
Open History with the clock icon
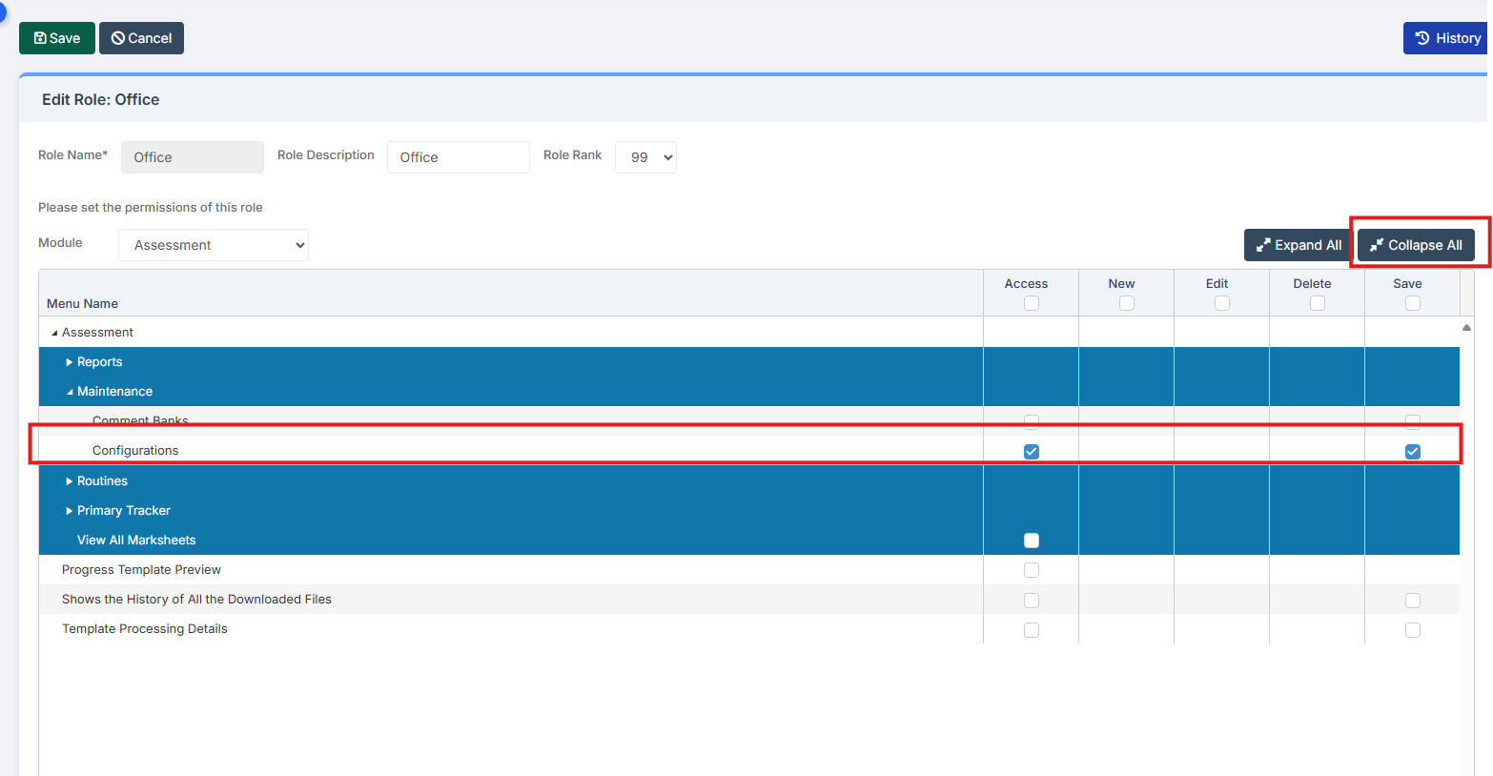coord(1446,38)
